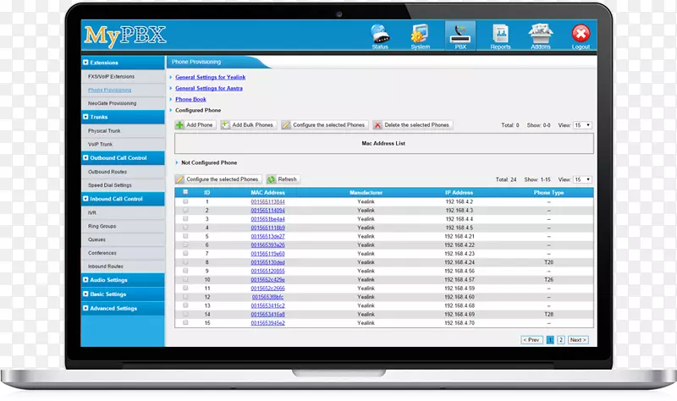Check the box for row ID 3
Viewport: 677px width, 401px height.
[x=185, y=219]
